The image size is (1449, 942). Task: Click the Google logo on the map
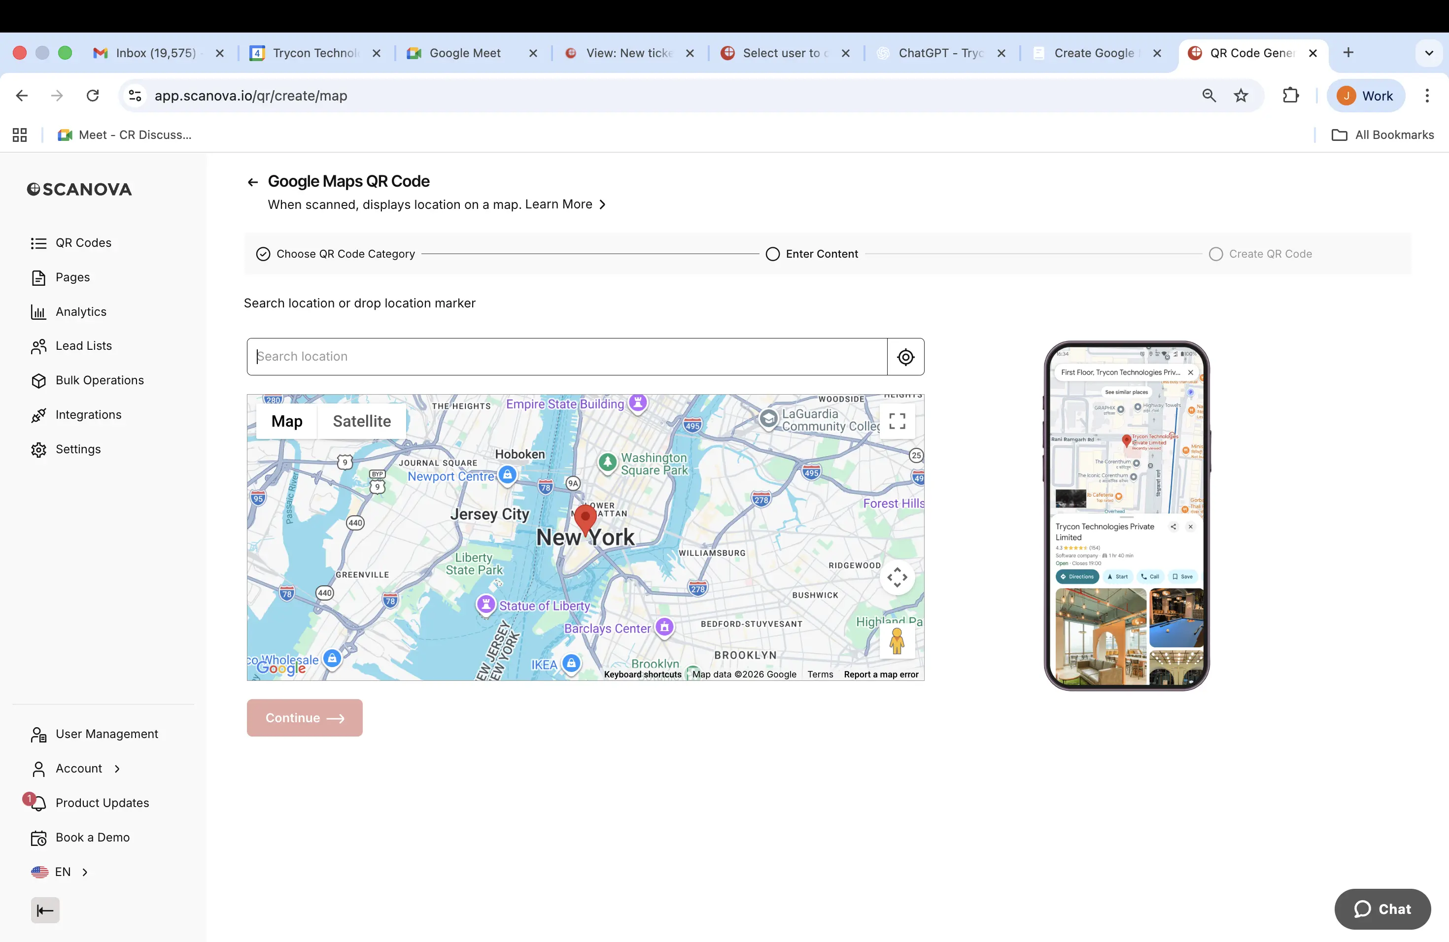[x=281, y=668]
